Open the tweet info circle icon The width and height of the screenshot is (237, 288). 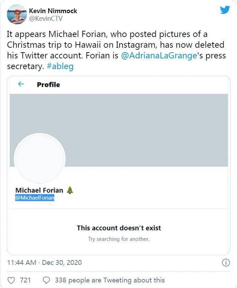click(226, 263)
